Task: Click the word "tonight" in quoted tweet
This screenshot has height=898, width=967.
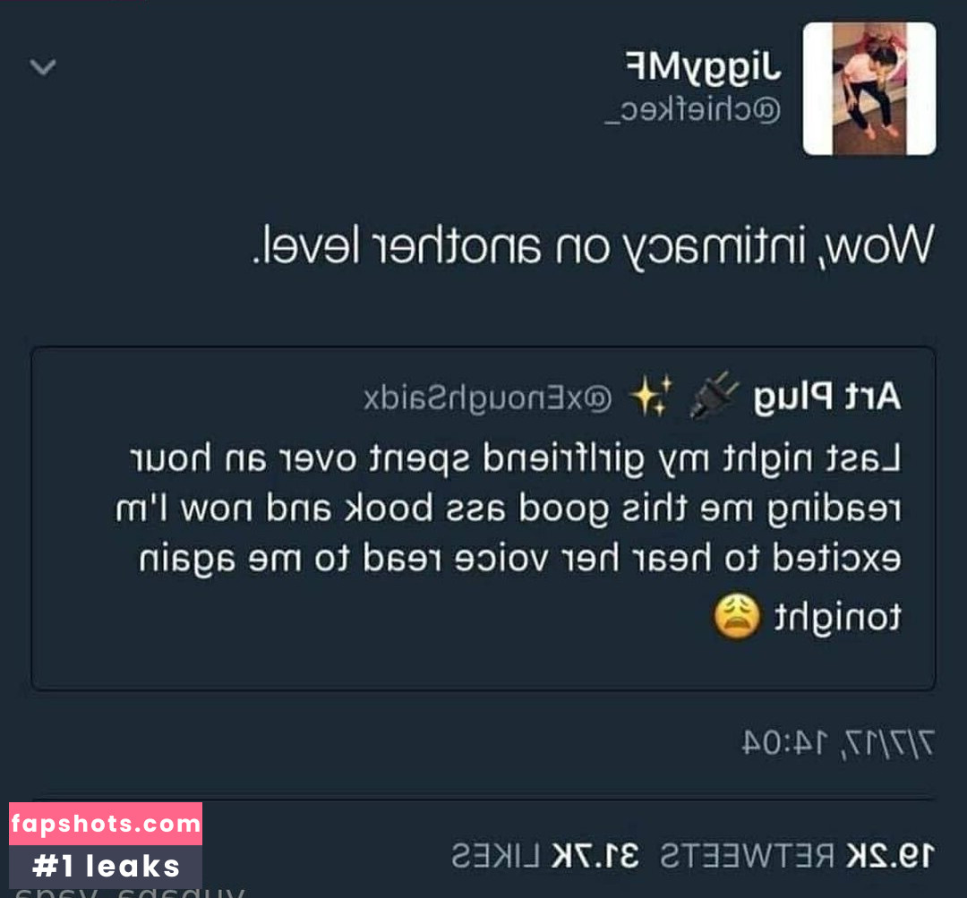Action: coord(838,618)
